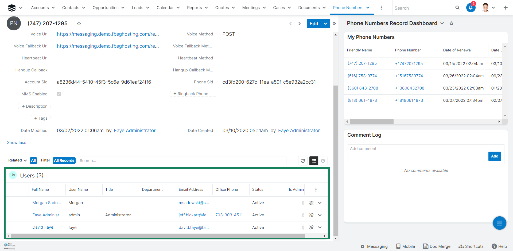The image size is (513, 251).
Task: Expand the Edit button dropdown arrow
Action: [x=325, y=23]
